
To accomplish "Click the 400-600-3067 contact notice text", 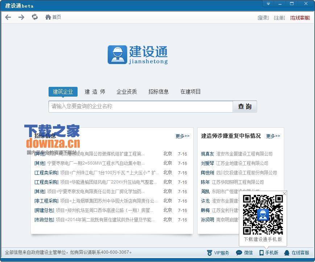I will tap(68, 252).
